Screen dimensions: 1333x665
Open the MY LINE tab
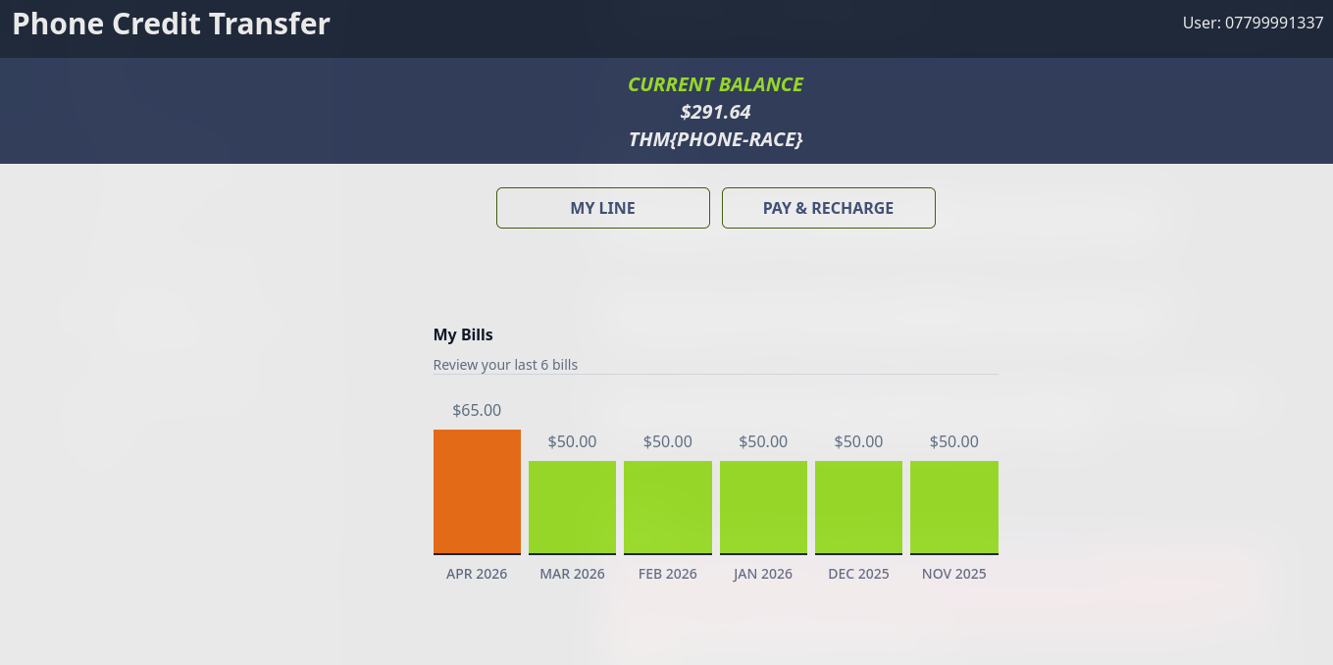[602, 208]
